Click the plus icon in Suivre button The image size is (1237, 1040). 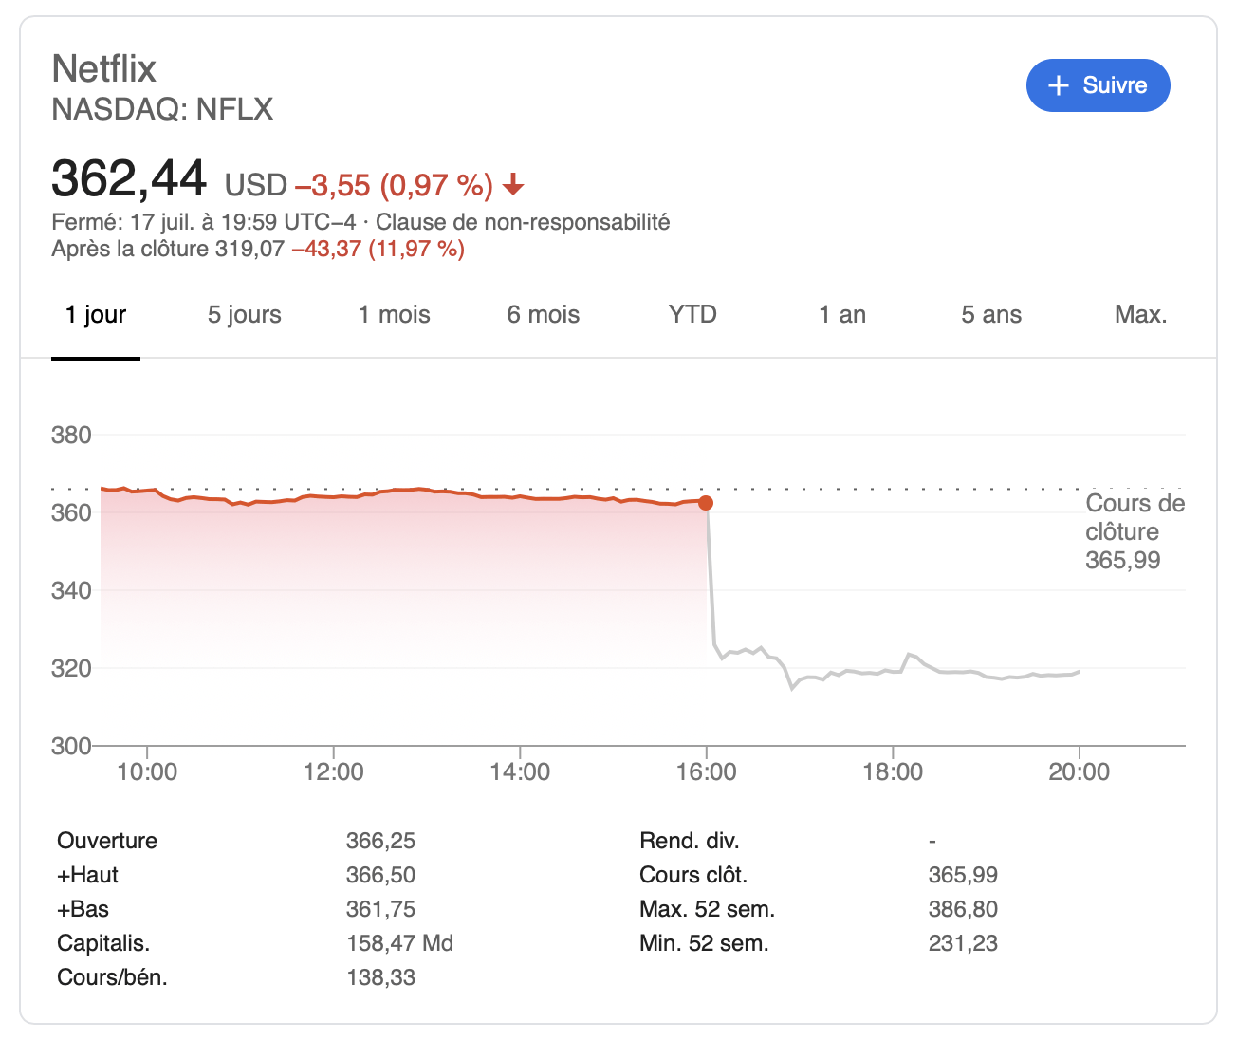click(x=1058, y=85)
